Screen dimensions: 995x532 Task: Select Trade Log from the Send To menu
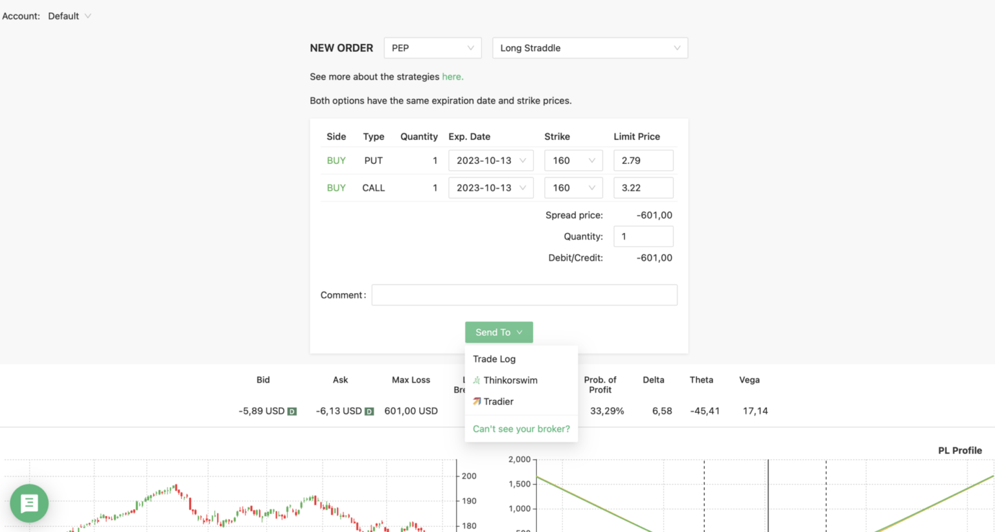point(521,359)
